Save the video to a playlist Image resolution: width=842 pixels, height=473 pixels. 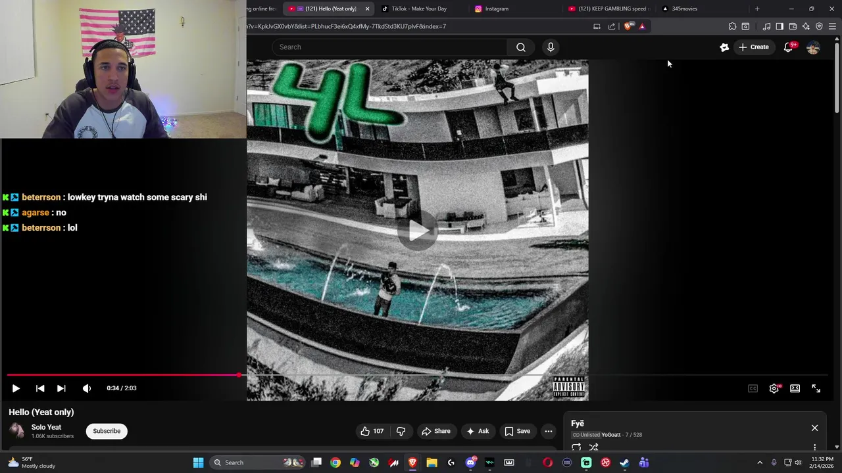pyautogui.click(x=517, y=431)
